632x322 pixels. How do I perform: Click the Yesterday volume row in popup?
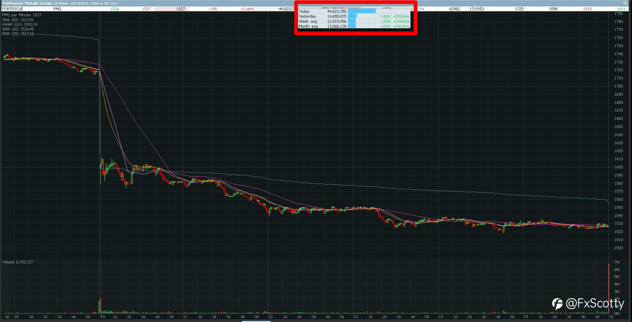pos(354,16)
